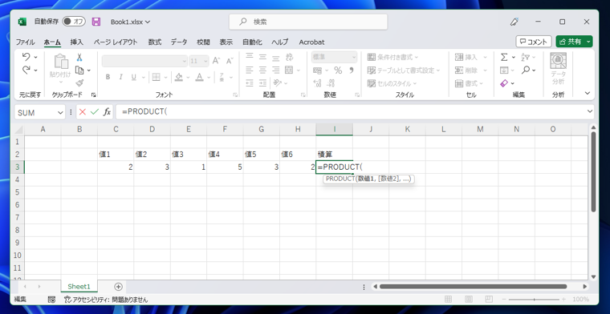Screen dimensions: 610x314
Task: Open the Name Box function dropdown showing SUM
Action: click(x=60, y=113)
